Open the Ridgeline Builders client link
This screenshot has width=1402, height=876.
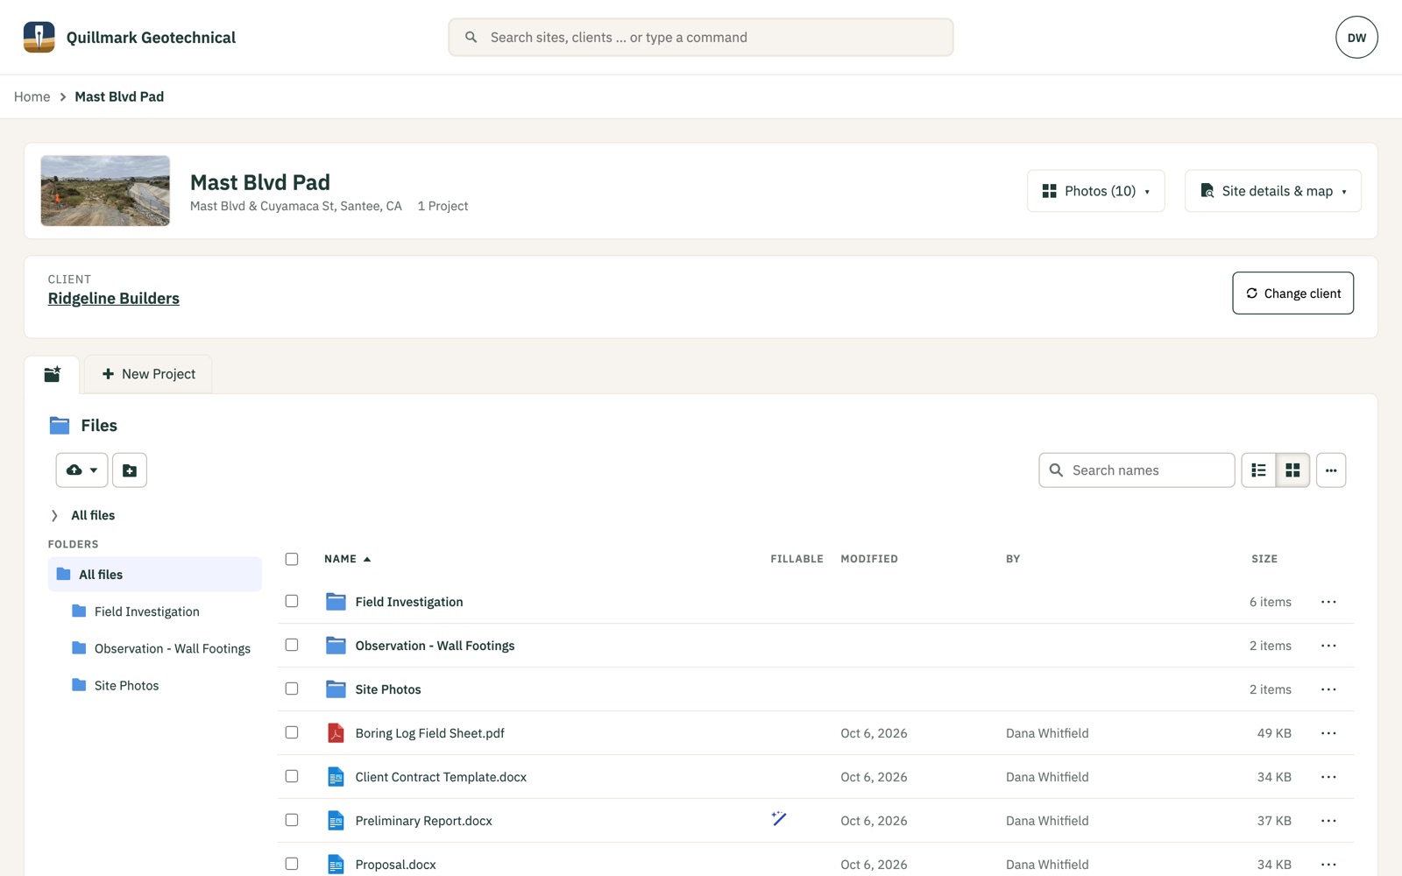(114, 299)
